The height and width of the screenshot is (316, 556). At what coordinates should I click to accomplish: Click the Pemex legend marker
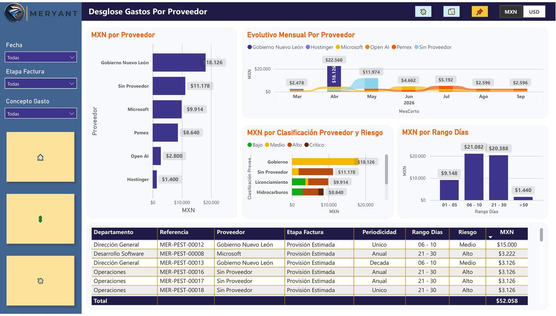[394, 47]
